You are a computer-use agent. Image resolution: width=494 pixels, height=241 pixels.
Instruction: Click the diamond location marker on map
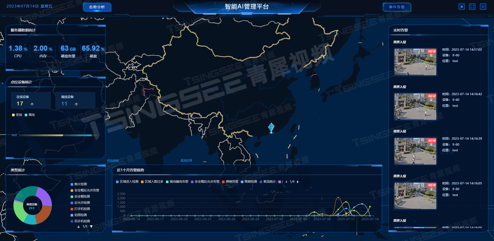point(271,128)
